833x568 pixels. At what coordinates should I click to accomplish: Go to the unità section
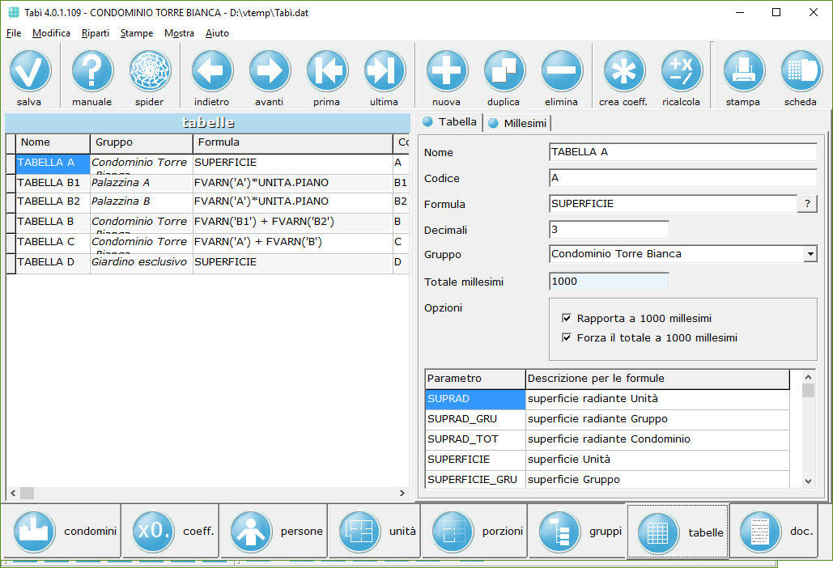coord(374,532)
